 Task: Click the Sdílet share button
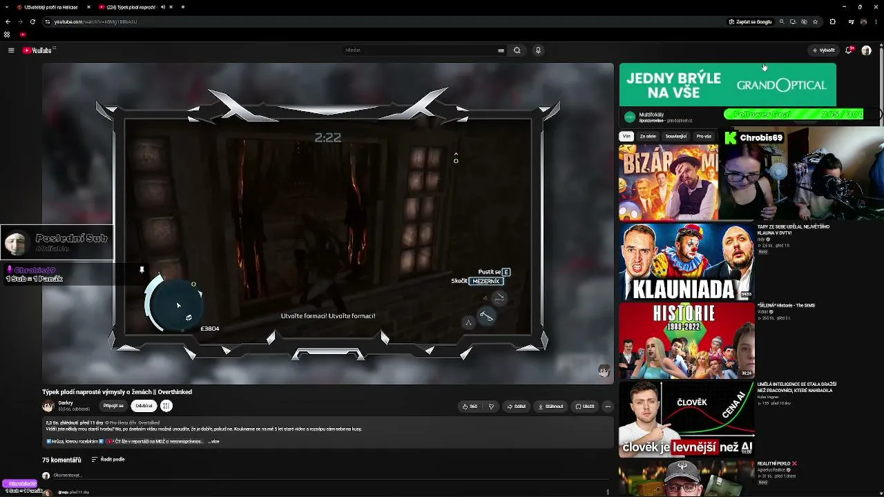point(517,407)
